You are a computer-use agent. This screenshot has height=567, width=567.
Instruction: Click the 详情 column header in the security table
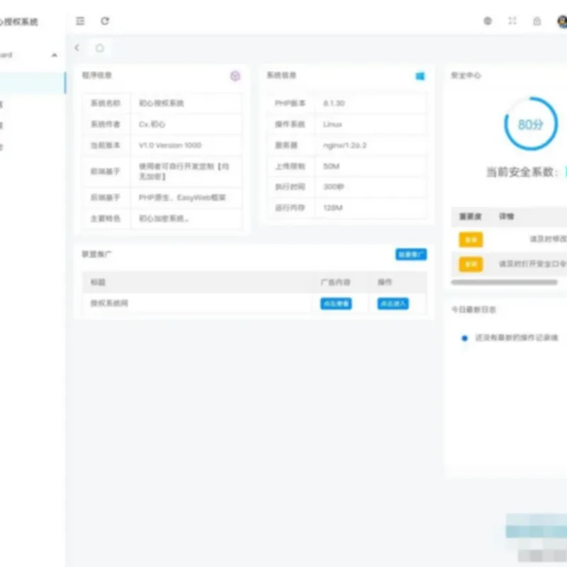pos(506,217)
